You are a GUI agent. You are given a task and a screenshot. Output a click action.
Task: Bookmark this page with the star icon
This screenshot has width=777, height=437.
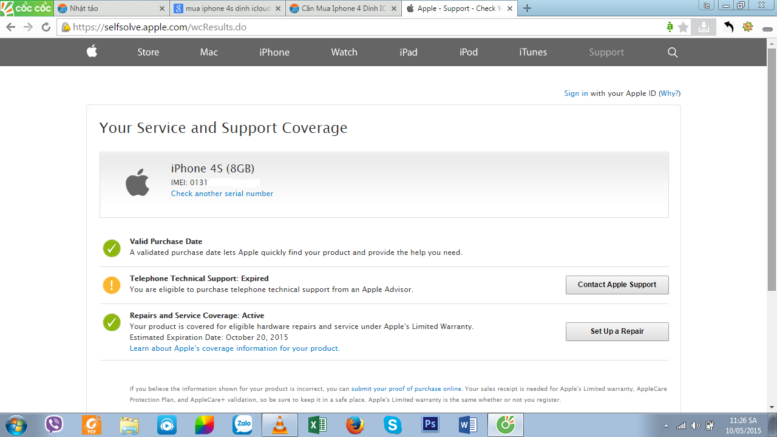click(x=684, y=27)
